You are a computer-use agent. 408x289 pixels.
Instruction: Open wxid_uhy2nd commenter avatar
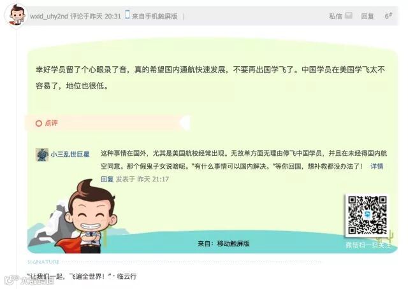[16, 15]
